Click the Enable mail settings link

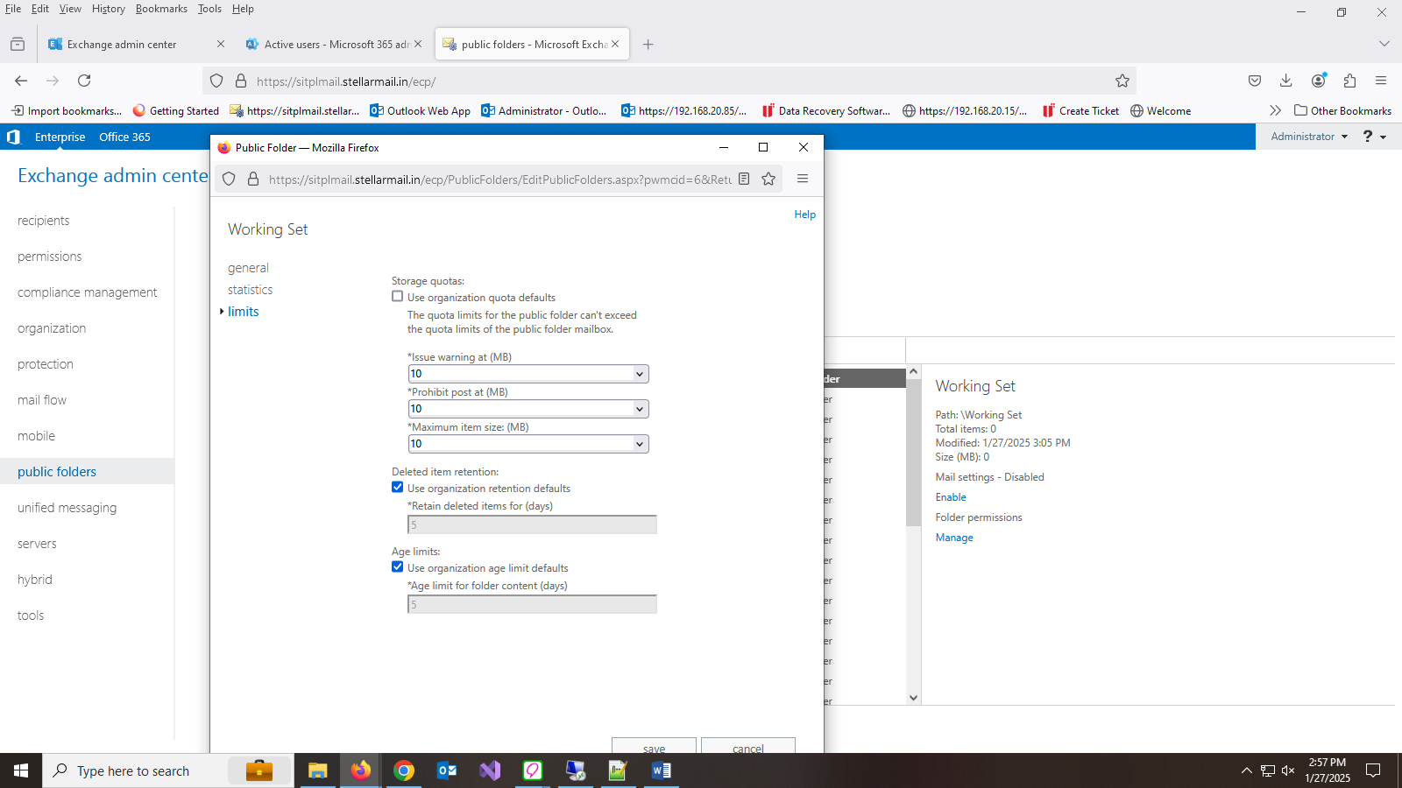click(x=951, y=497)
